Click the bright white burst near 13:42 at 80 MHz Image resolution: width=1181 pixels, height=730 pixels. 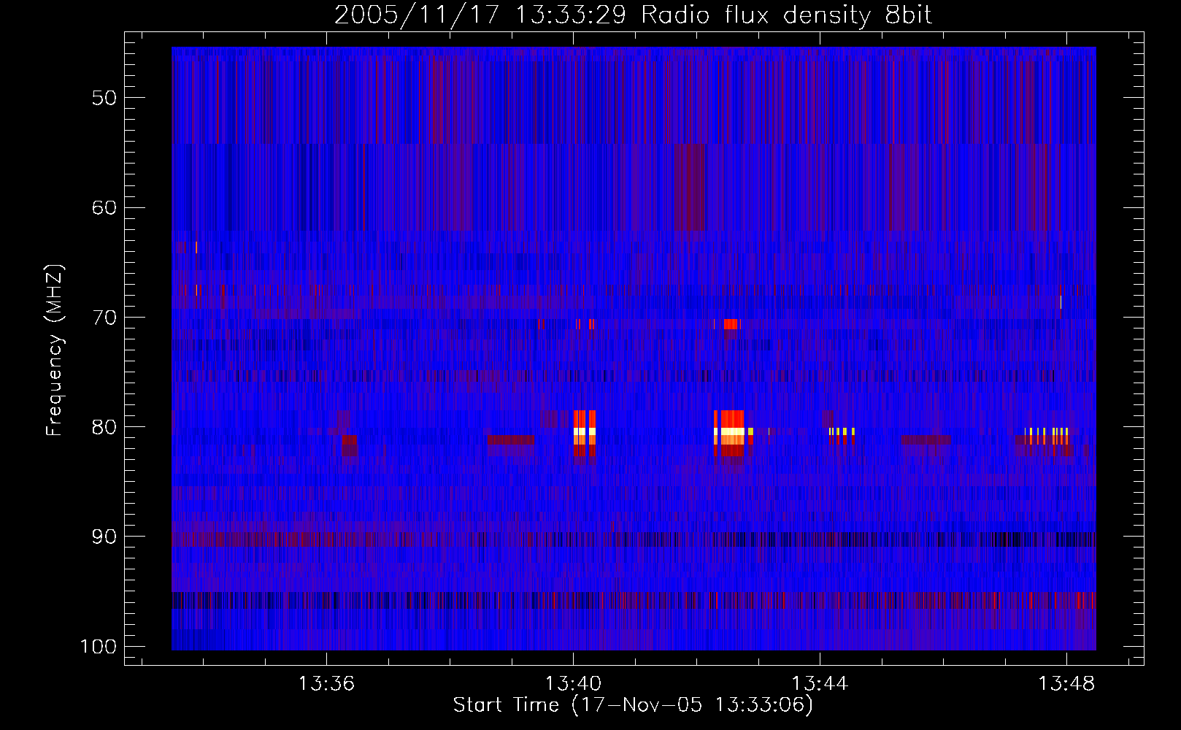tap(729, 432)
